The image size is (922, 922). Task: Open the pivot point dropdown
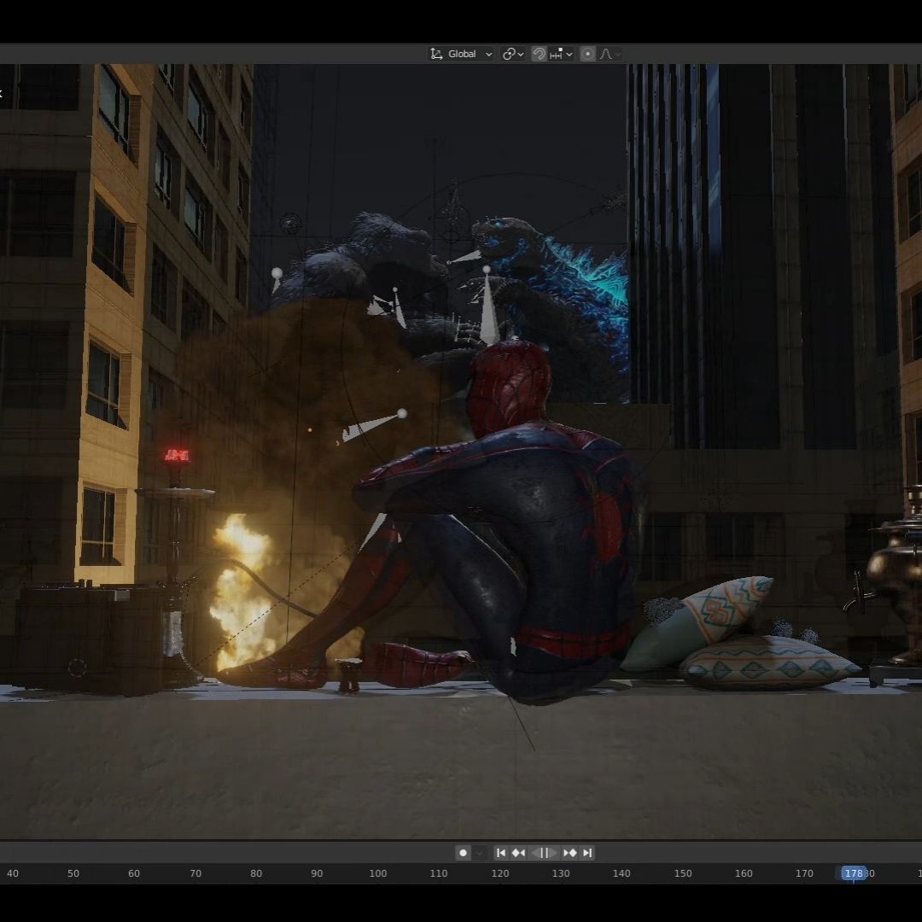(x=512, y=54)
